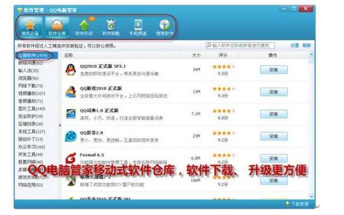Select the 办公学习(166) category
Viewport: 344px width, 215px height.
pos(32,147)
